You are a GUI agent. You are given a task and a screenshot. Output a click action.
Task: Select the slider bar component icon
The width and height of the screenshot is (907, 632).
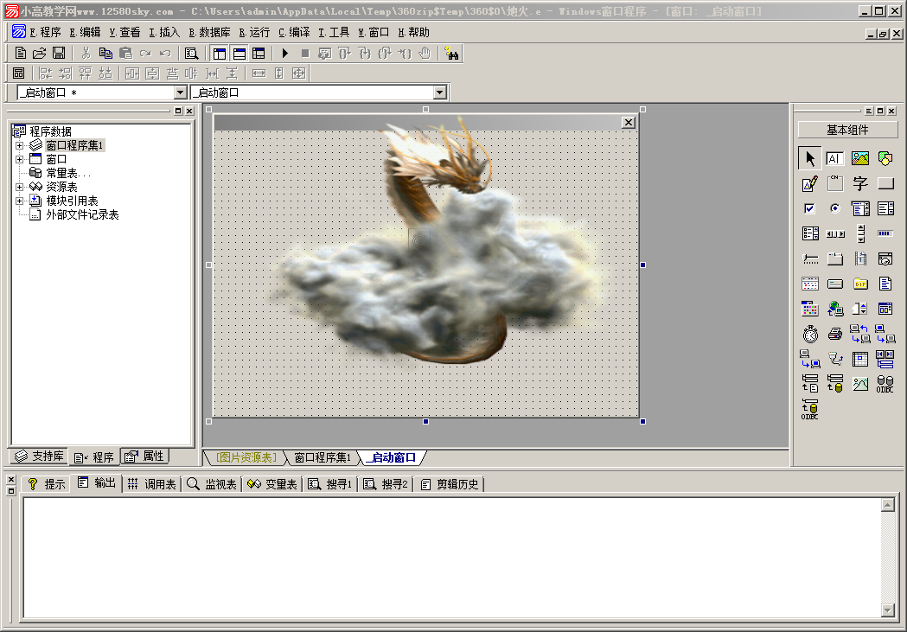[810, 259]
